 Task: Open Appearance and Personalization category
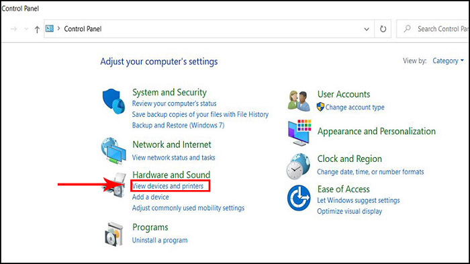[377, 132]
